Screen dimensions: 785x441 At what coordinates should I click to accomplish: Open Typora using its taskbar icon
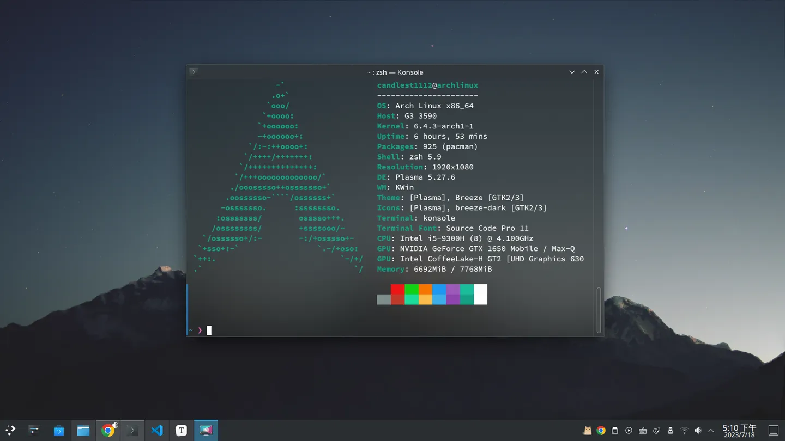(x=182, y=430)
